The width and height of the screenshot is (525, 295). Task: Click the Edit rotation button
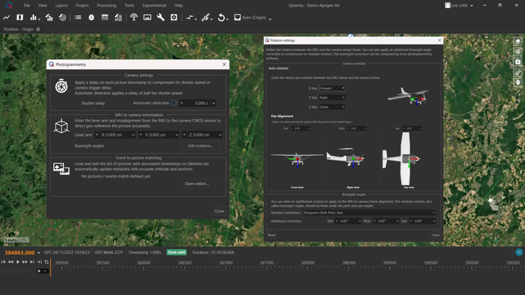tap(200, 146)
